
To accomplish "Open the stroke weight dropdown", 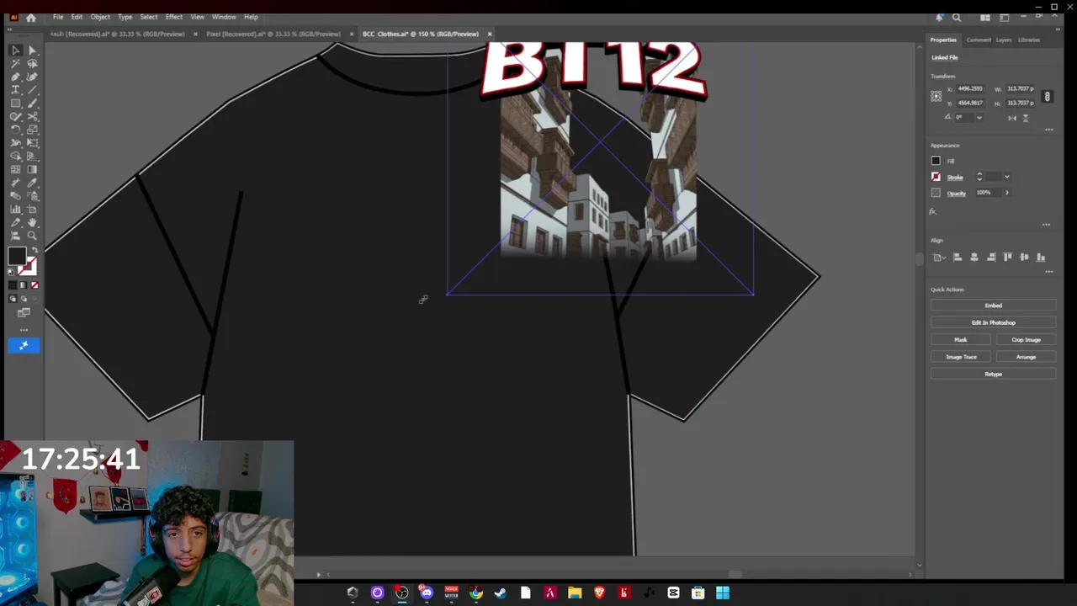I will (x=1007, y=177).
